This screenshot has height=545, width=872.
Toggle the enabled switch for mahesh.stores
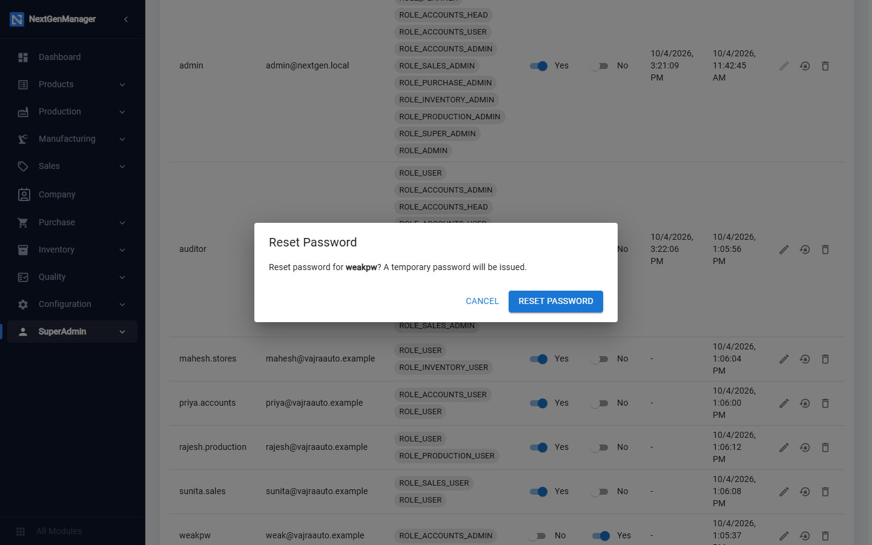click(x=538, y=359)
